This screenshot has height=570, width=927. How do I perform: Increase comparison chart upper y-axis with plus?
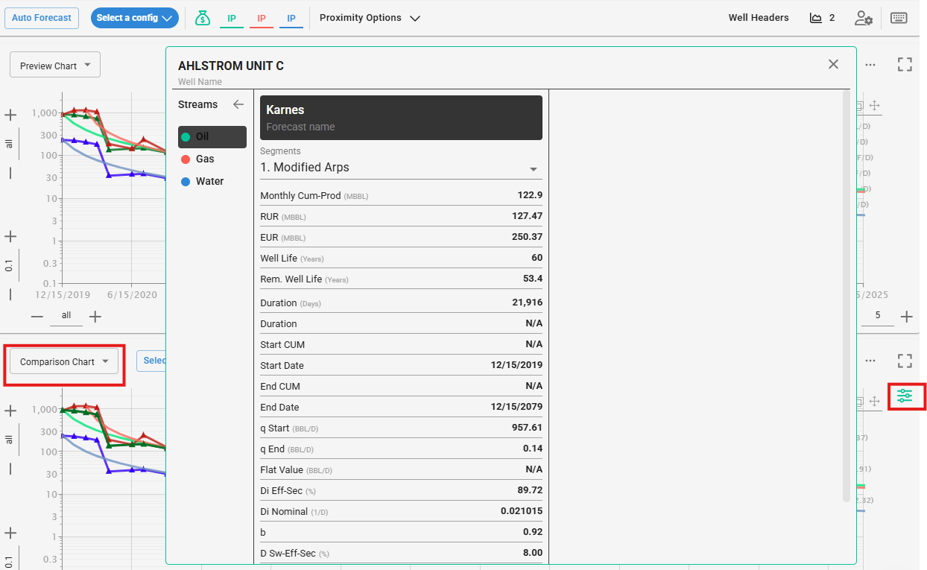click(x=10, y=411)
